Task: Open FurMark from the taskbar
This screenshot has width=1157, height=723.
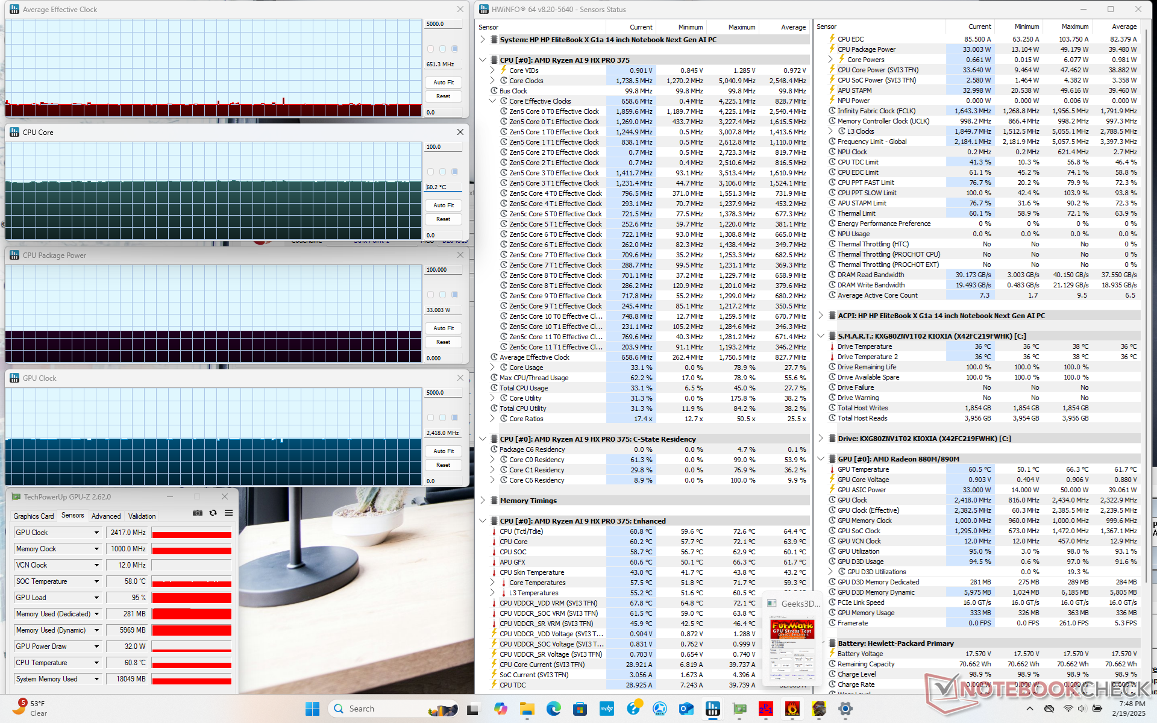Action: (x=792, y=709)
